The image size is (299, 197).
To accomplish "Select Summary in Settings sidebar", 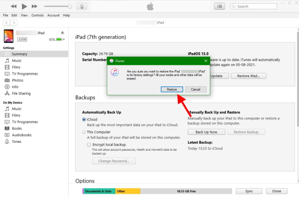I will [34, 54].
